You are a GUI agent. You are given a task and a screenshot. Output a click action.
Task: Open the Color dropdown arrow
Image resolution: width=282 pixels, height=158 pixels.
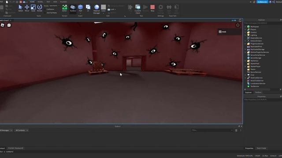[104, 13]
